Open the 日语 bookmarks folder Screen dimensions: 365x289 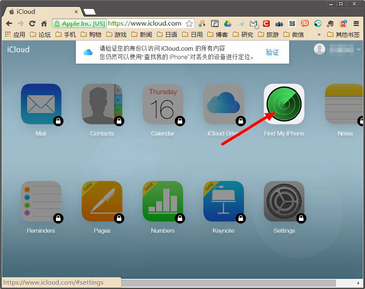pos(167,35)
